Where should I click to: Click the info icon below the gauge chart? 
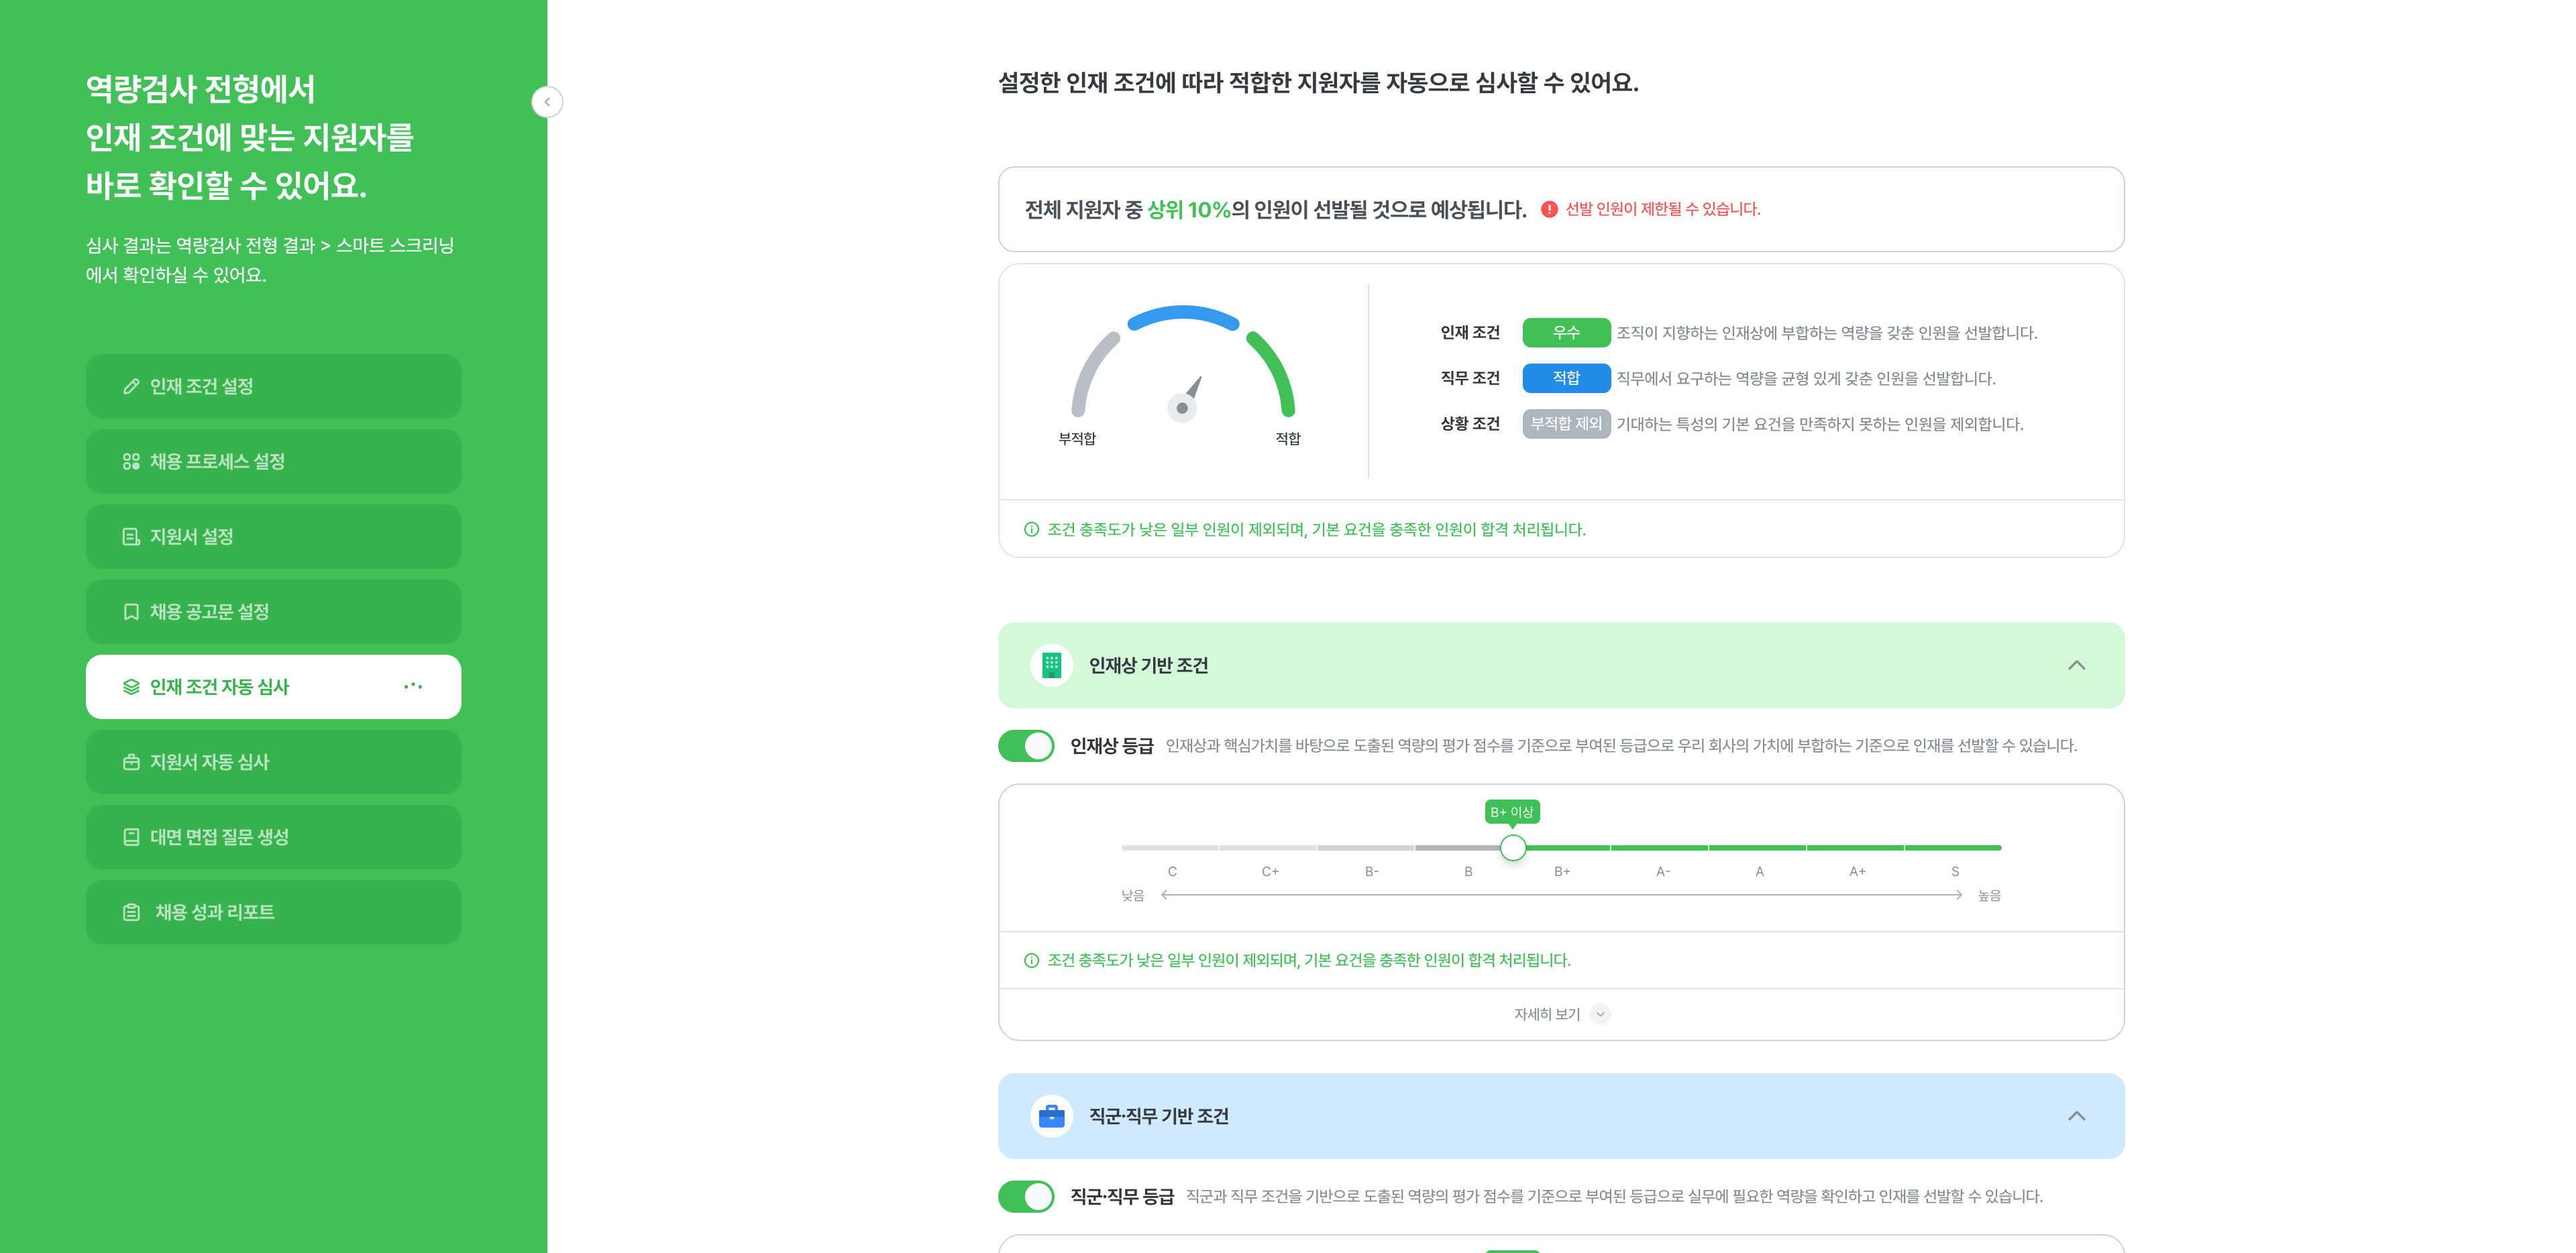pyautogui.click(x=1031, y=529)
